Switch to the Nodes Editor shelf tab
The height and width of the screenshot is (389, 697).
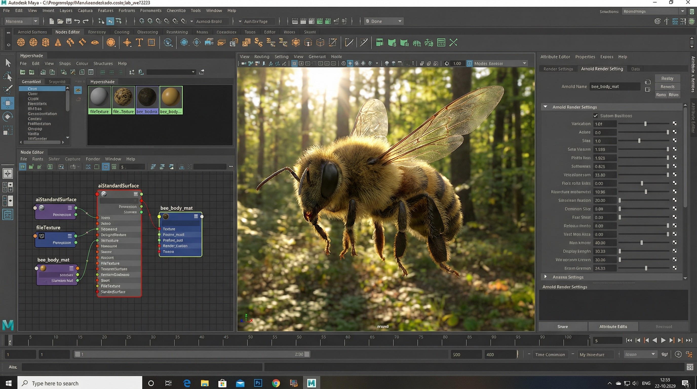[67, 32]
